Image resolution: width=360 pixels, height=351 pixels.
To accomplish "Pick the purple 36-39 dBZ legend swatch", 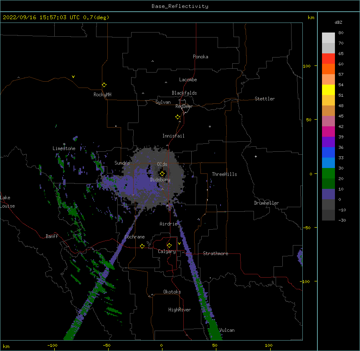I will click(x=328, y=142).
